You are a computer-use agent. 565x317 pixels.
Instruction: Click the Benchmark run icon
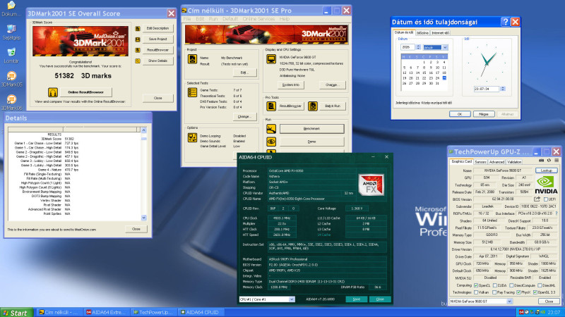coord(271,129)
